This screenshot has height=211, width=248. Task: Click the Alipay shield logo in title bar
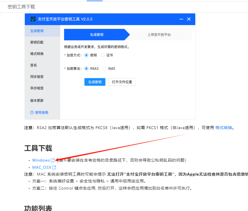pyautogui.click(x=33, y=19)
